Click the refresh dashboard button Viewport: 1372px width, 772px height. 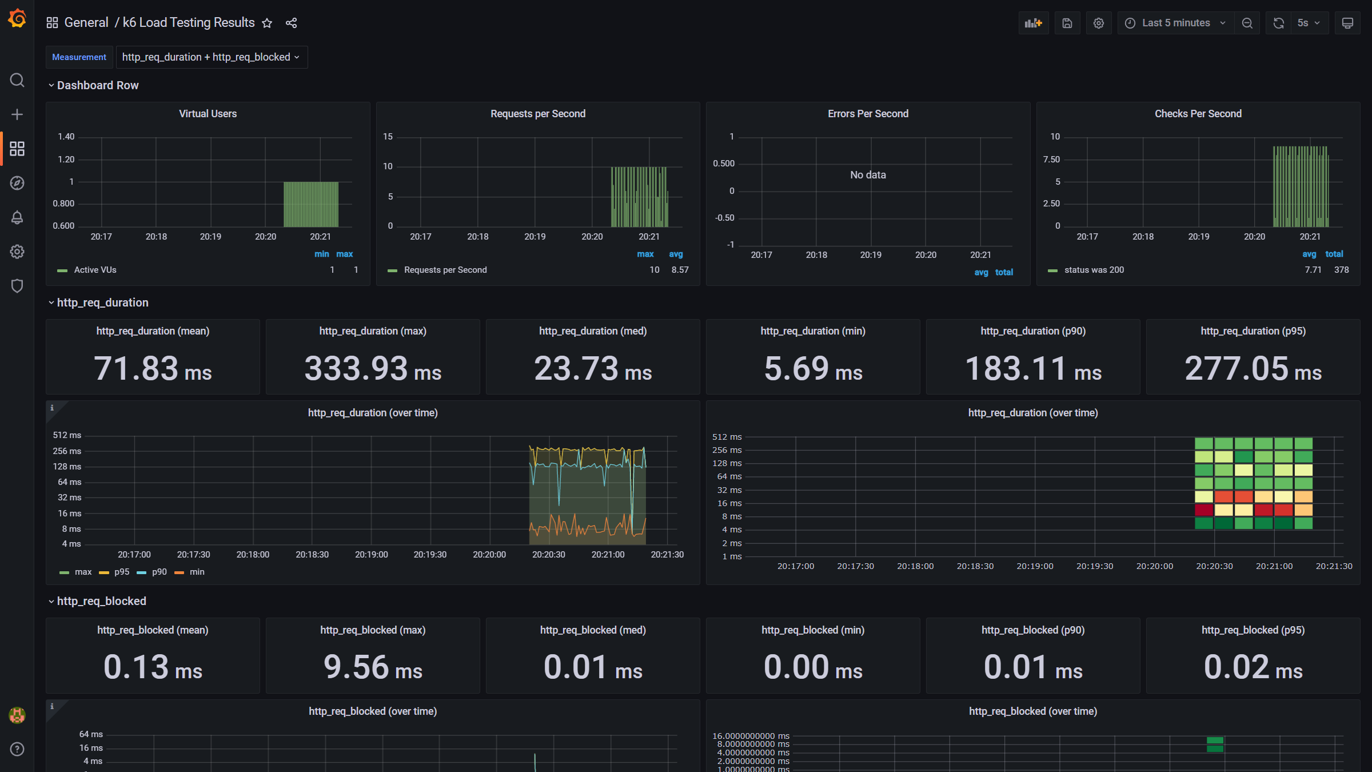click(1278, 22)
